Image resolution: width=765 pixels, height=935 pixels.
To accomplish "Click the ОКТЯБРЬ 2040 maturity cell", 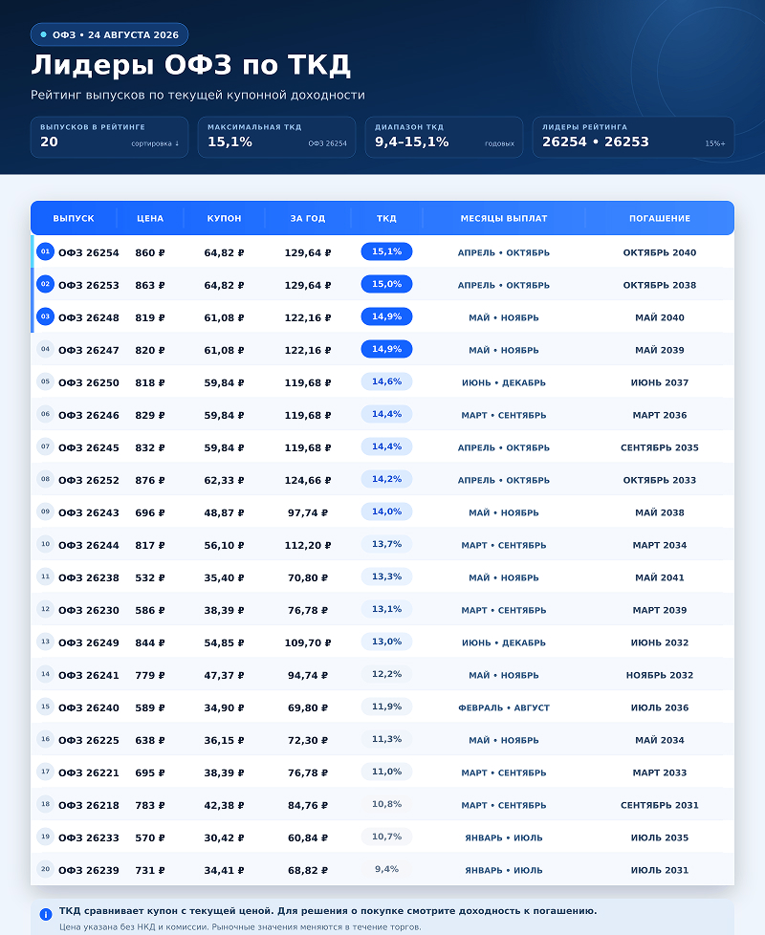I will [x=660, y=252].
